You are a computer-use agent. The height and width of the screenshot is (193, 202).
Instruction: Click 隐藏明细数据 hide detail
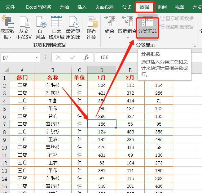click(176, 27)
